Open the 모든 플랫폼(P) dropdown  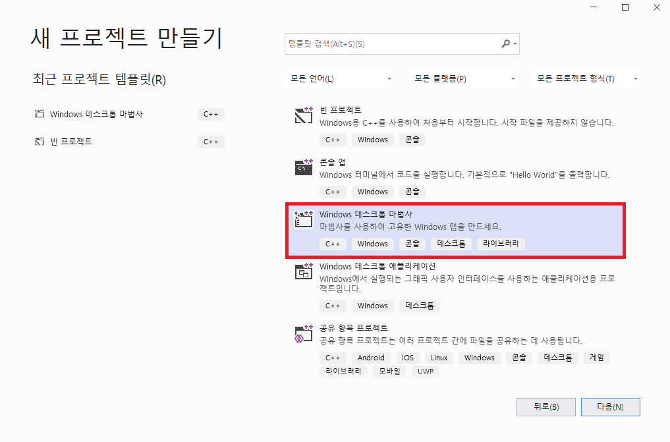462,78
